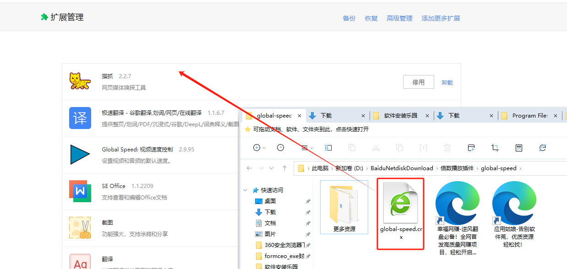Click the calculator icon in explorer toolbar
Viewport: 567px width, 269px height.
[x=519, y=147]
